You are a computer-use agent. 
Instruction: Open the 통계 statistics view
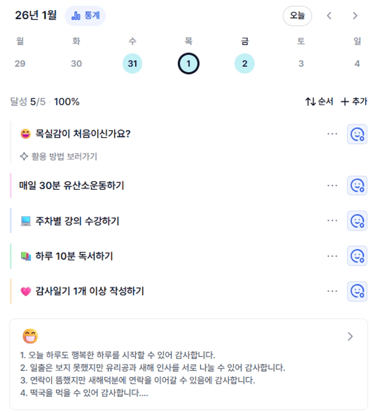(x=85, y=16)
